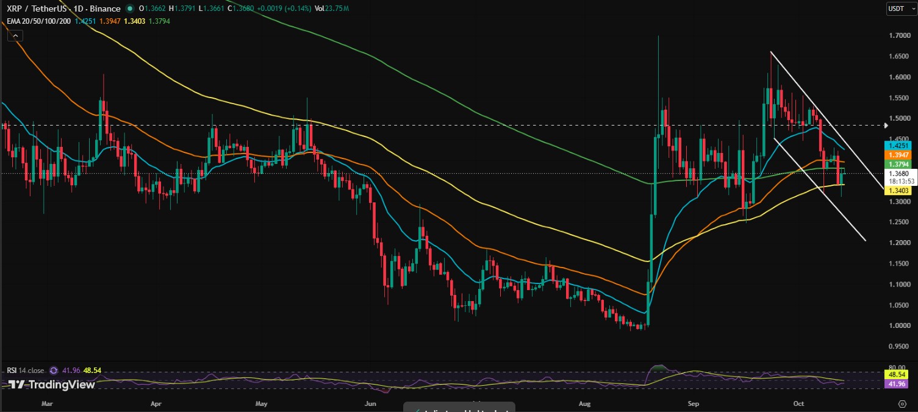The image size is (918, 412).
Task: Click the XRP / TetherUS symbol title
Action: [x=38, y=9]
